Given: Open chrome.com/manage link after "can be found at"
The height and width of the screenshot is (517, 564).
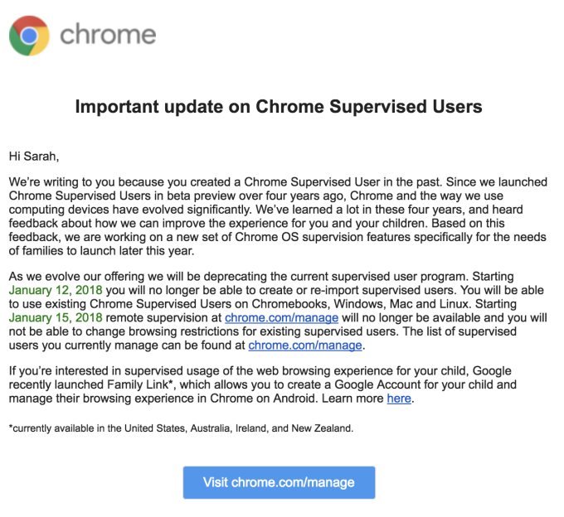Looking at the screenshot, I should pyautogui.click(x=305, y=345).
